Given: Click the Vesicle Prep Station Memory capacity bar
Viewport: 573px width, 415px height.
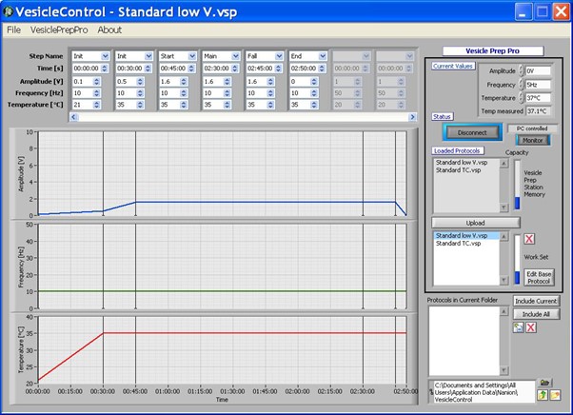Looking at the screenshot, I should [517, 185].
